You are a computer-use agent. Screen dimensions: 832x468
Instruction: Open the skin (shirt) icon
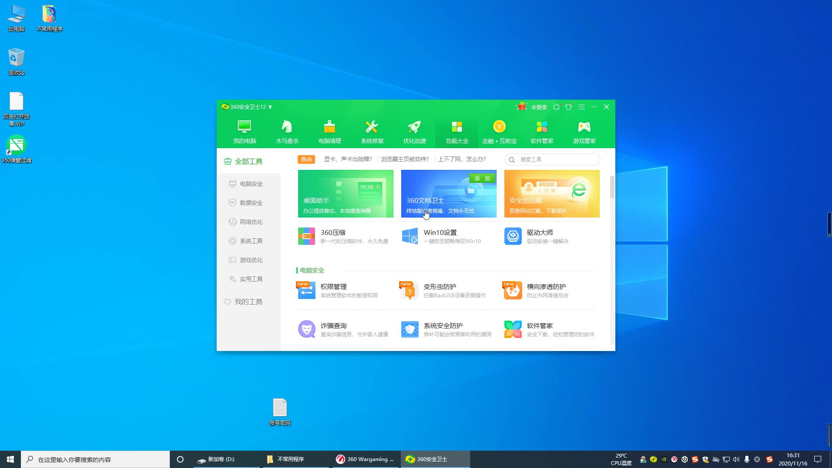click(x=569, y=107)
